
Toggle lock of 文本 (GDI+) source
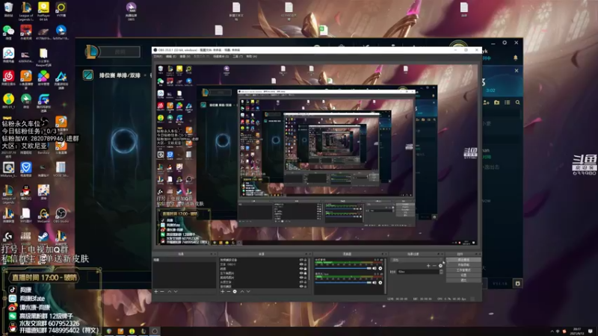pyautogui.click(x=306, y=264)
